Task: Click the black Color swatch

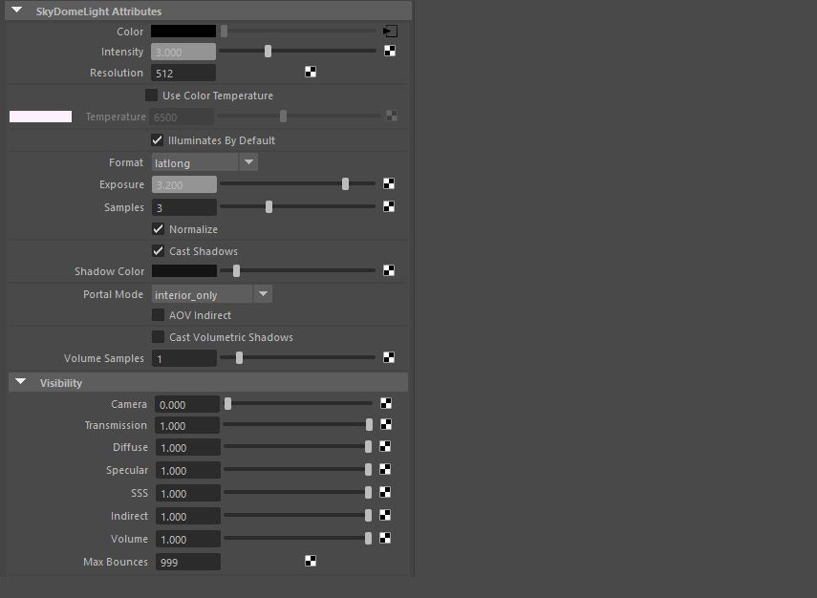Action: (x=183, y=32)
